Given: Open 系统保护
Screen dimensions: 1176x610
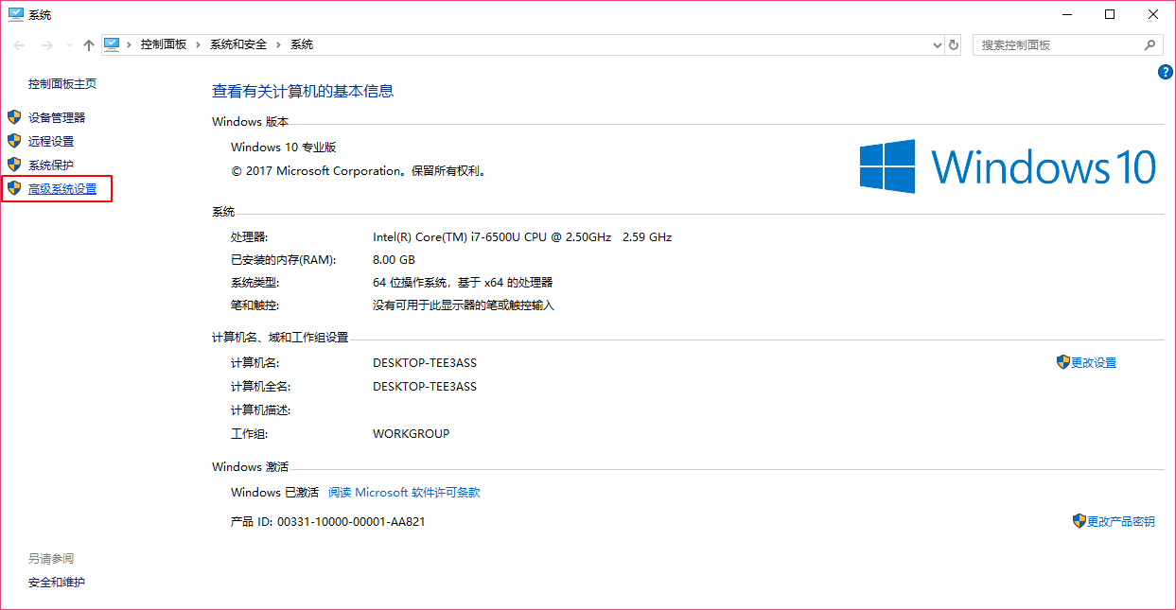Looking at the screenshot, I should [51, 166].
